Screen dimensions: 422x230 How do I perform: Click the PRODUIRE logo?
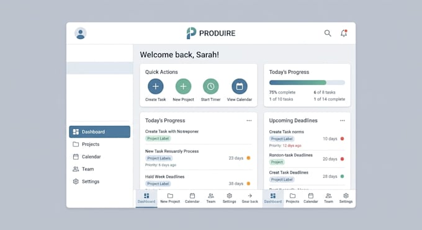point(211,33)
